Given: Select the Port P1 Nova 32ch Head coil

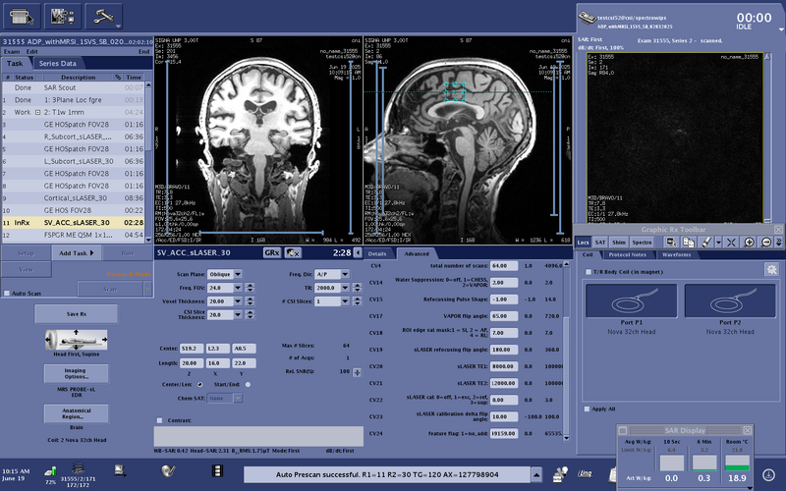Looking at the screenshot, I should (x=632, y=301).
